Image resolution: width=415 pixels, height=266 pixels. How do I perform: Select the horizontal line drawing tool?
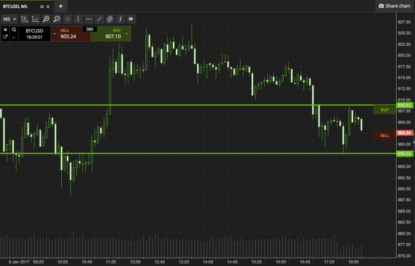89,19
